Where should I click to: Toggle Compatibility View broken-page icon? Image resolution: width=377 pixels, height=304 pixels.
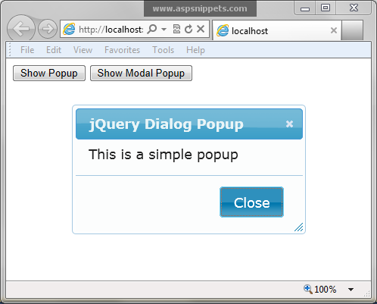click(x=176, y=29)
